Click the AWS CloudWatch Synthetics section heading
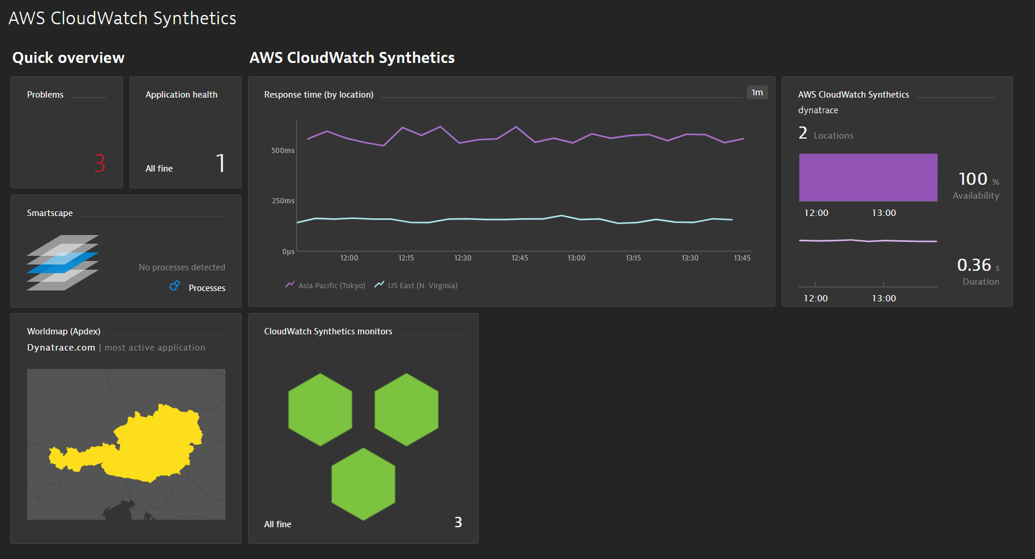Screen dimensions: 1035x559 [x=352, y=58]
